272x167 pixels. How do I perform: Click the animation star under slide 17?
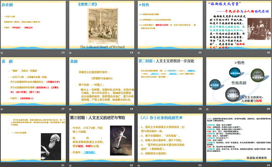(2, 109)
